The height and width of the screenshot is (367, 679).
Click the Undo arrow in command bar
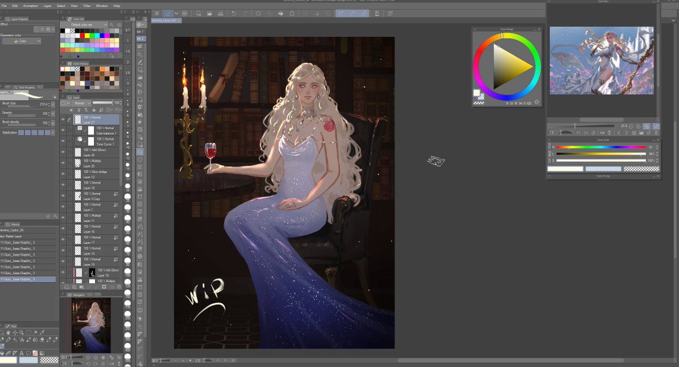(234, 13)
